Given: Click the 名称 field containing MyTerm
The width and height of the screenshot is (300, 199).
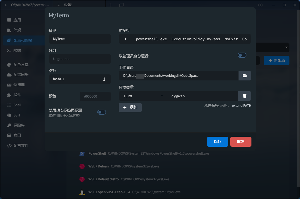Looking at the screenshot, I should click(80, 39).
